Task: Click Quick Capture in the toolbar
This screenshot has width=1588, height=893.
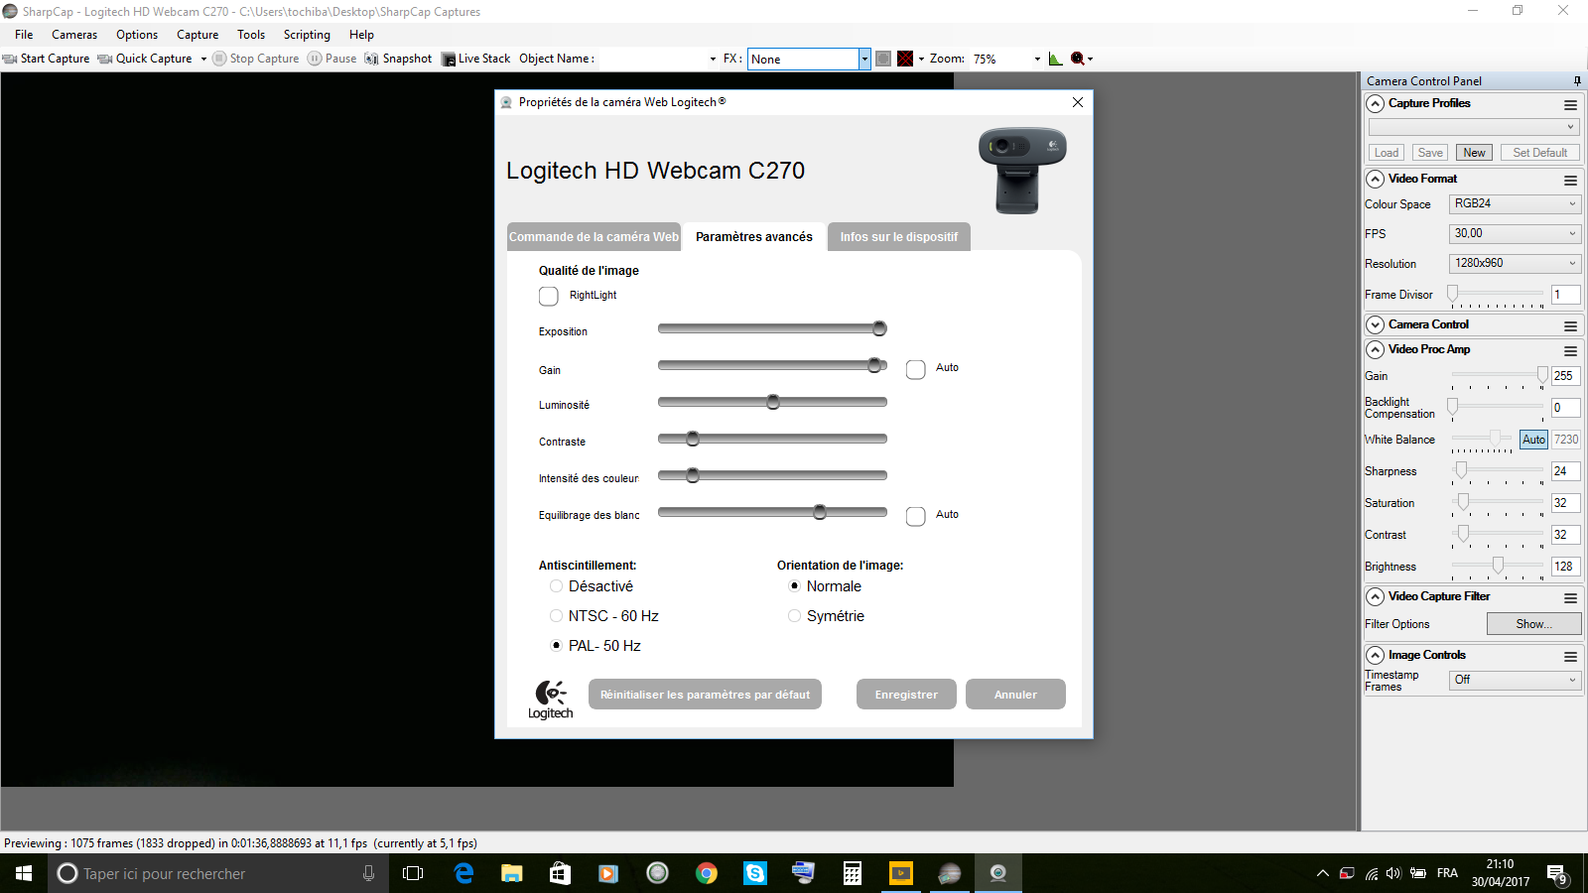Action: click(146, 59)
